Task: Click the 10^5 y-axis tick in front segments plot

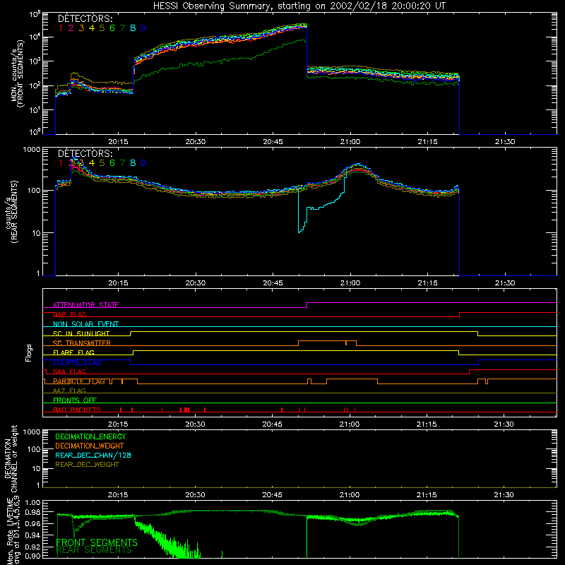Action: click(x=35, y=15)
